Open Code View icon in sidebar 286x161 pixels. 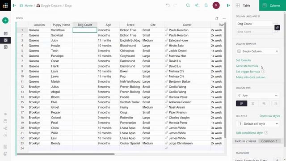point(5,136)
